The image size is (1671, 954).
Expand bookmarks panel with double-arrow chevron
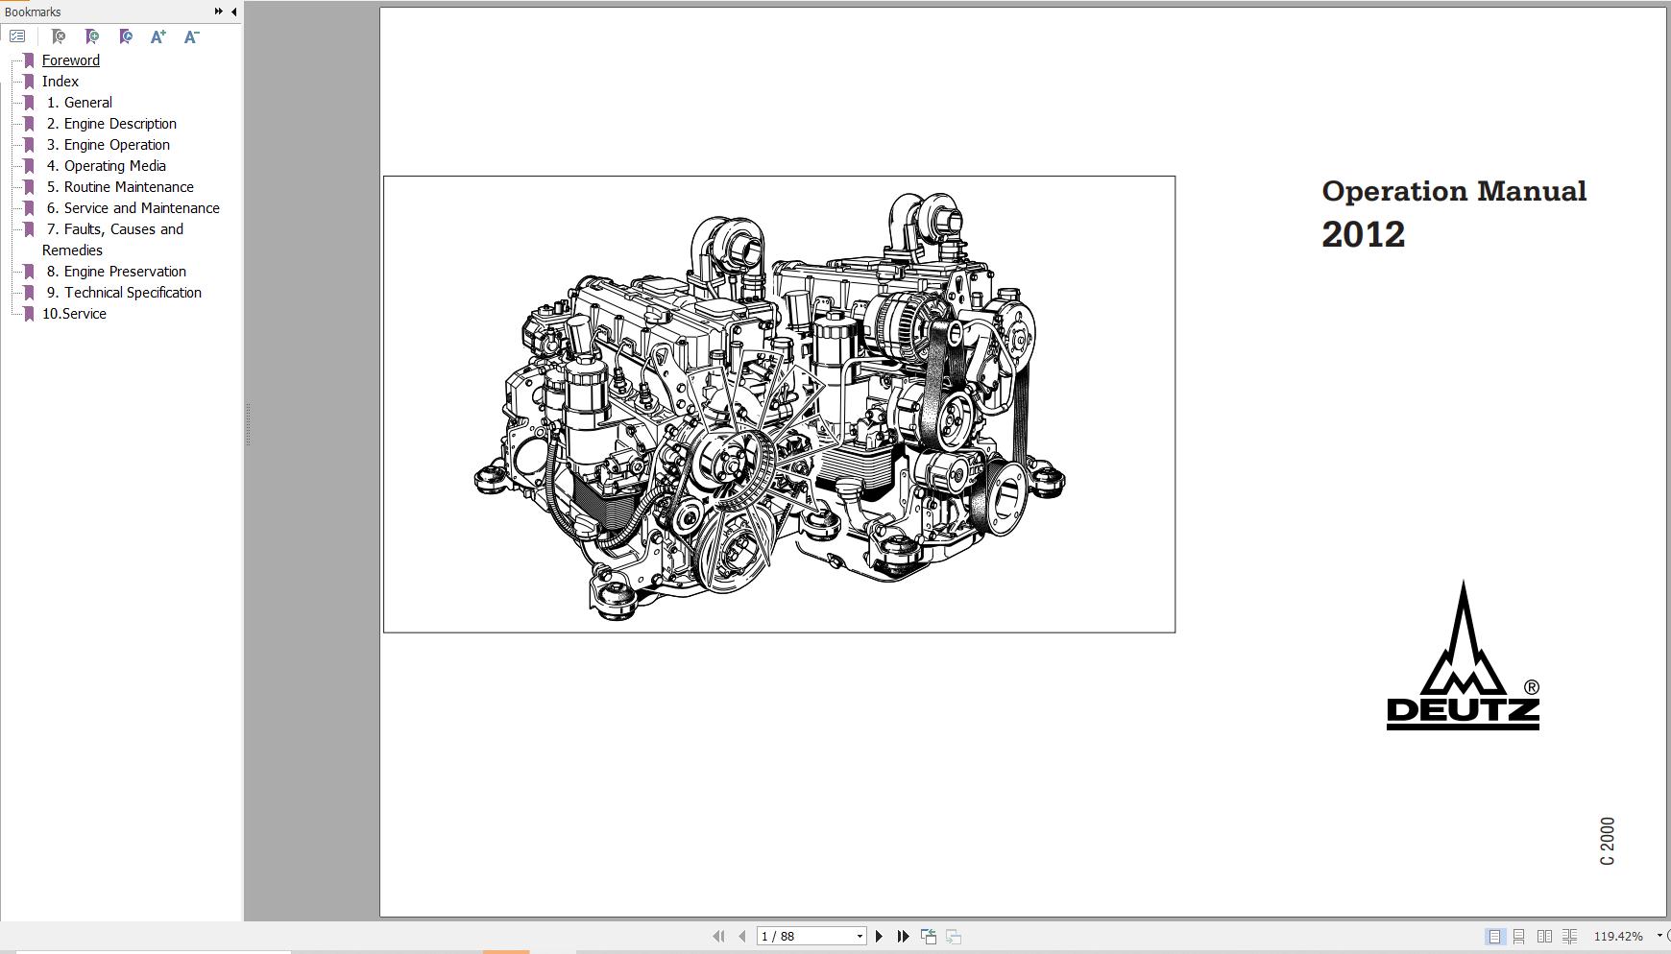(x=219, y=12)
